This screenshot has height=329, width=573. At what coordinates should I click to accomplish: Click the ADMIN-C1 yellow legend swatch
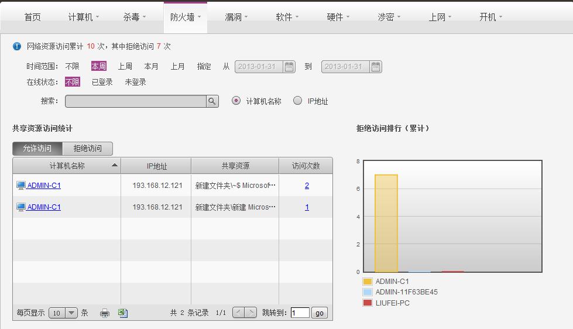click(367, 282)
